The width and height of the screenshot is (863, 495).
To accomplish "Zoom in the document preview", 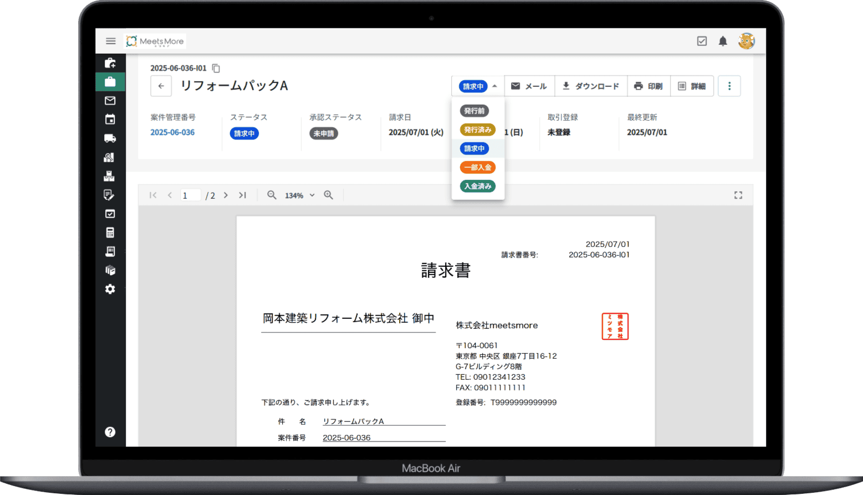I will pos(329,195).
